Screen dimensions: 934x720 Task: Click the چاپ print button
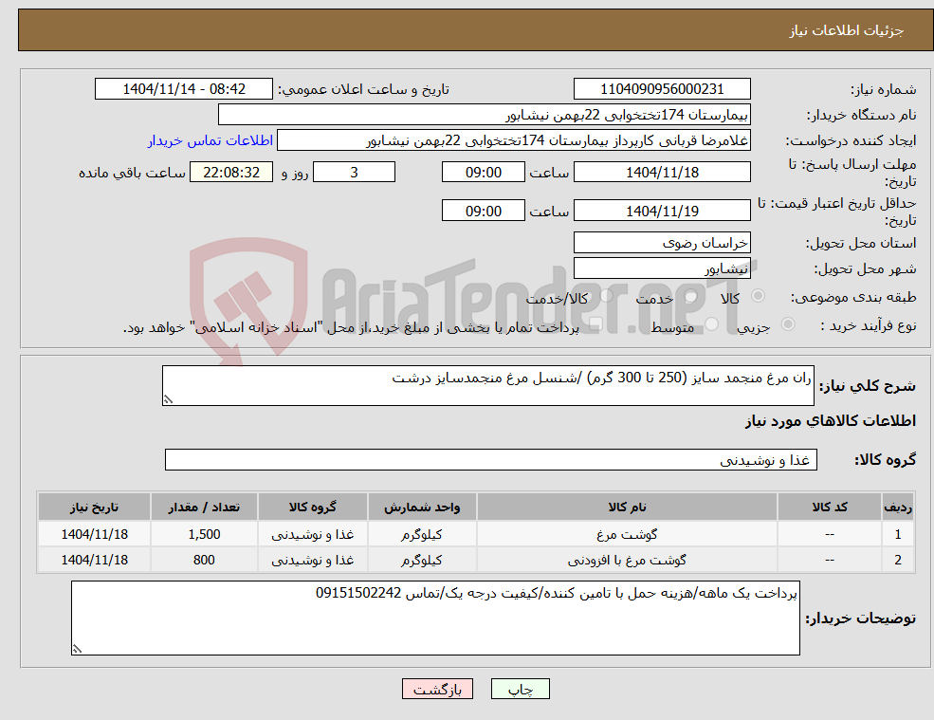[520, 689]
